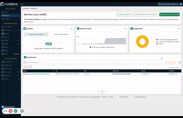The width and height of the screenshot is (183, 118).
Task: Click the refresh table icon
Action: point(30,67)
